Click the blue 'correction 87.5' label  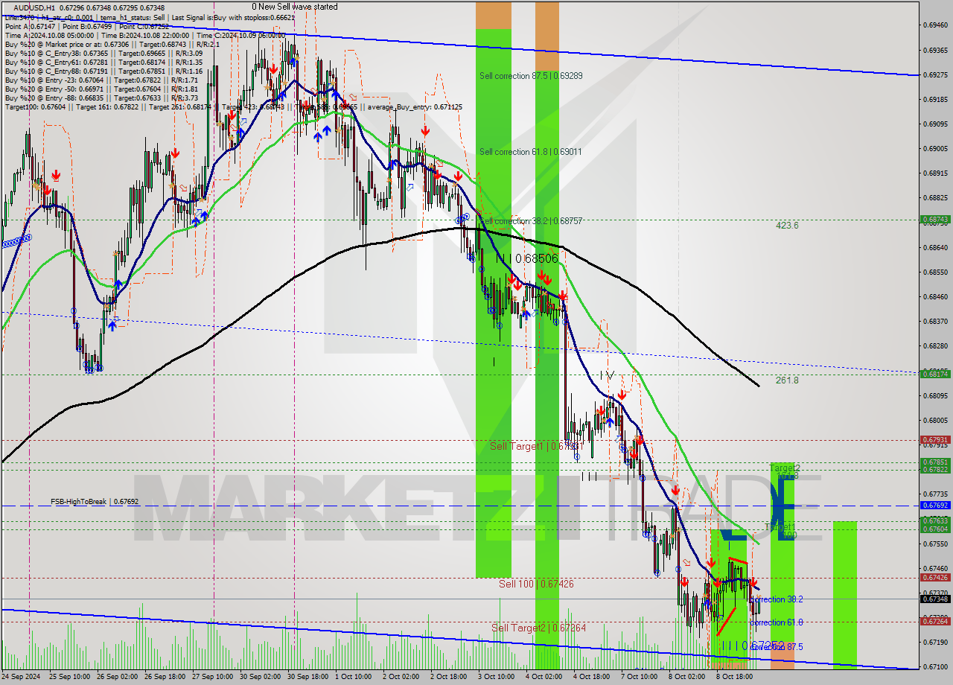[x=777, y=647]
